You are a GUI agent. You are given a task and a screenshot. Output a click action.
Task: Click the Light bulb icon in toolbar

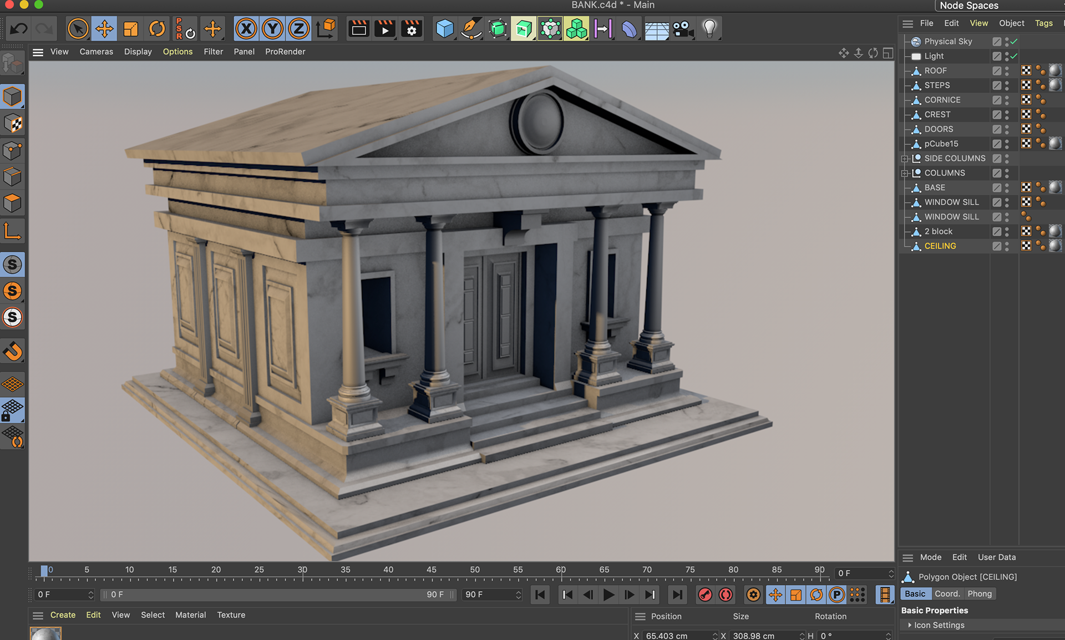pos(709,29)
